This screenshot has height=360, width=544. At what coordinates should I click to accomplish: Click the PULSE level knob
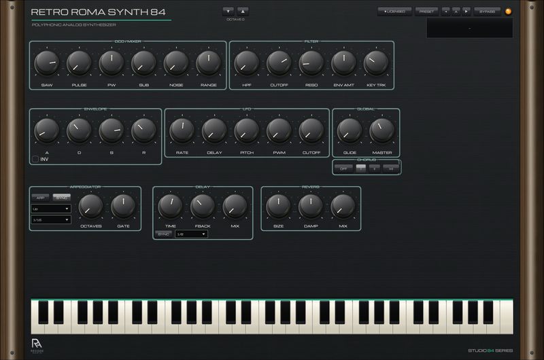tap(79, 63)
